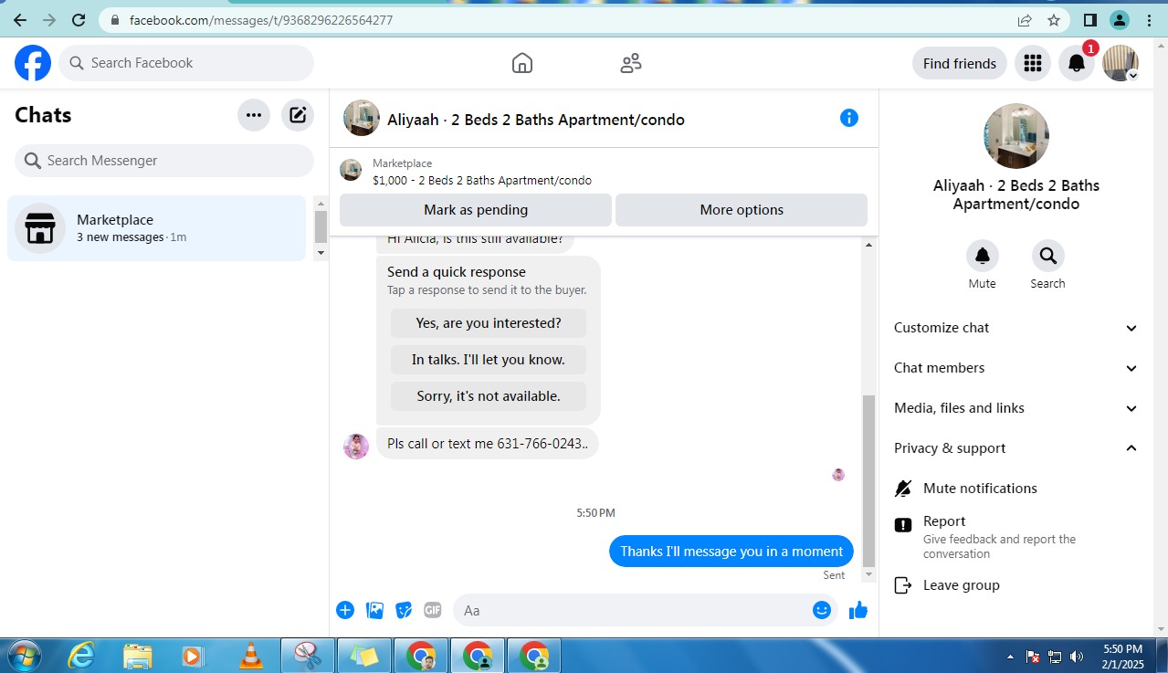Open VLC media player from taskbar
This screenshot has width=1168, height=673.
[249, 656]
